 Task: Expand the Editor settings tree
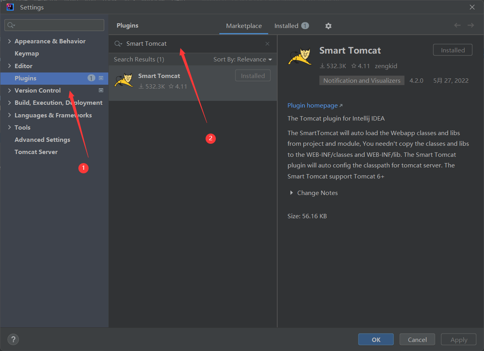[x=9, y=66]
